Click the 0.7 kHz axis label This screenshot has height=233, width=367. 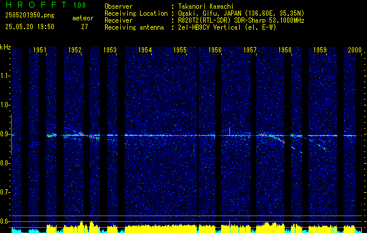[x=5, y=192]
